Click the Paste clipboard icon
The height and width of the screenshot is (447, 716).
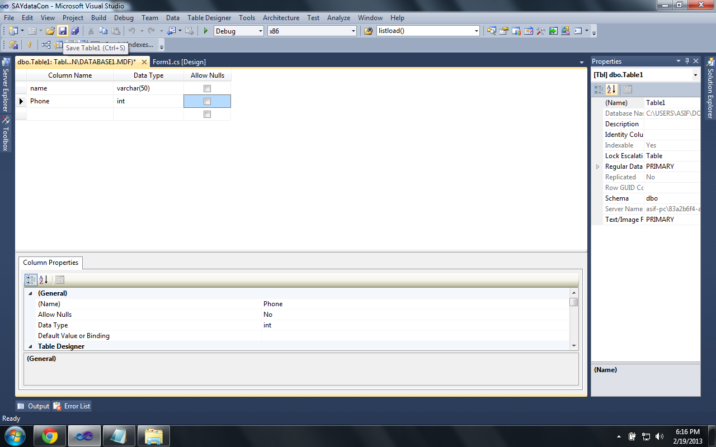(x=116, y=31)
